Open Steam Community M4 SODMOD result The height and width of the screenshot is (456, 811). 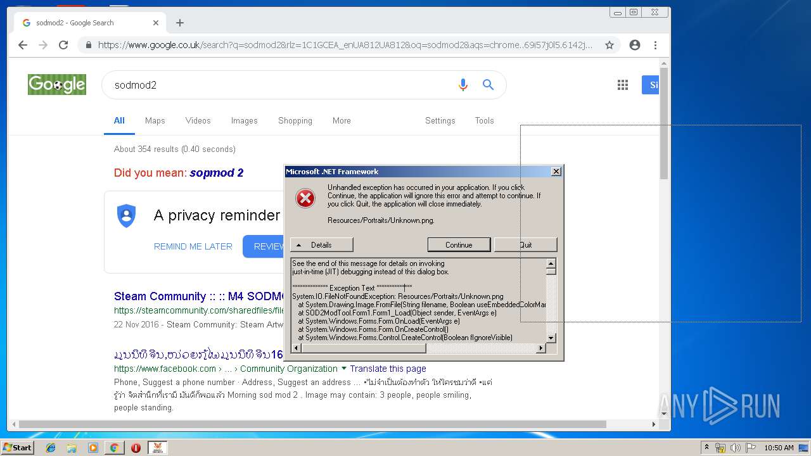click(199, 296)
